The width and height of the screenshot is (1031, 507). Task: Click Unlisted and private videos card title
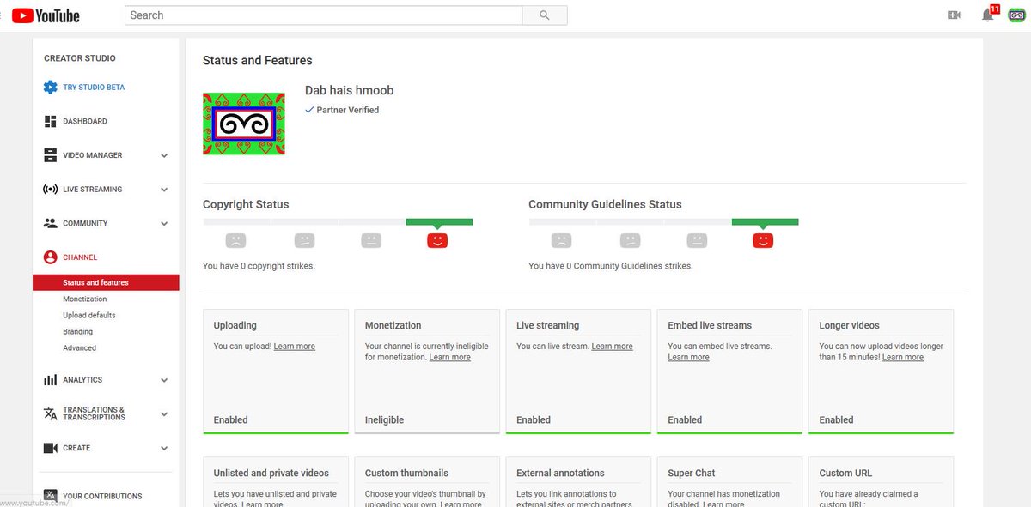coord(271,473)
